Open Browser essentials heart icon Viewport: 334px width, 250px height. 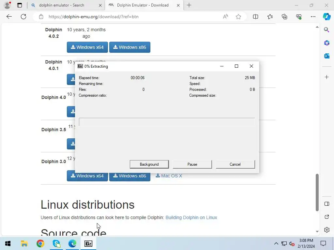pyautogui.click(x=299, y=17)
